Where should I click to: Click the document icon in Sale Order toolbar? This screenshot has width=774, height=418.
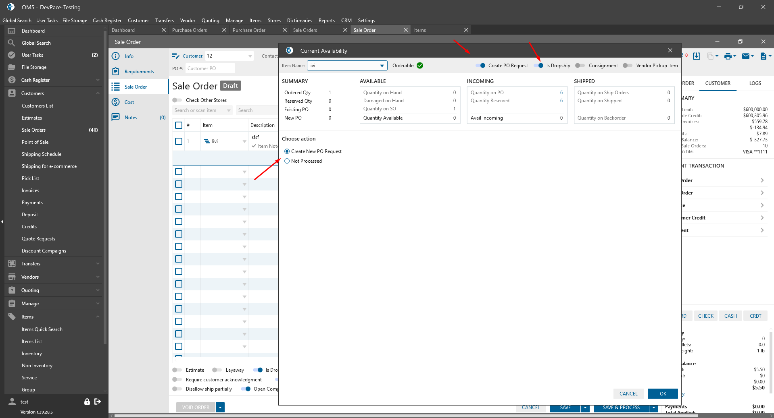[x=763, y=56]
